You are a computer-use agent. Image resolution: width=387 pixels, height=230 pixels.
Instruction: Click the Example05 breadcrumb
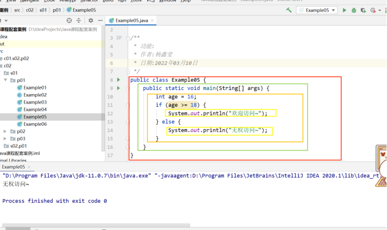[84, 10]
